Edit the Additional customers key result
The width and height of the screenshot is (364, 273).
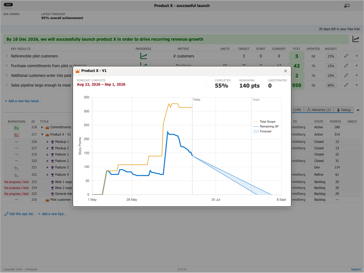pos(346,75)
